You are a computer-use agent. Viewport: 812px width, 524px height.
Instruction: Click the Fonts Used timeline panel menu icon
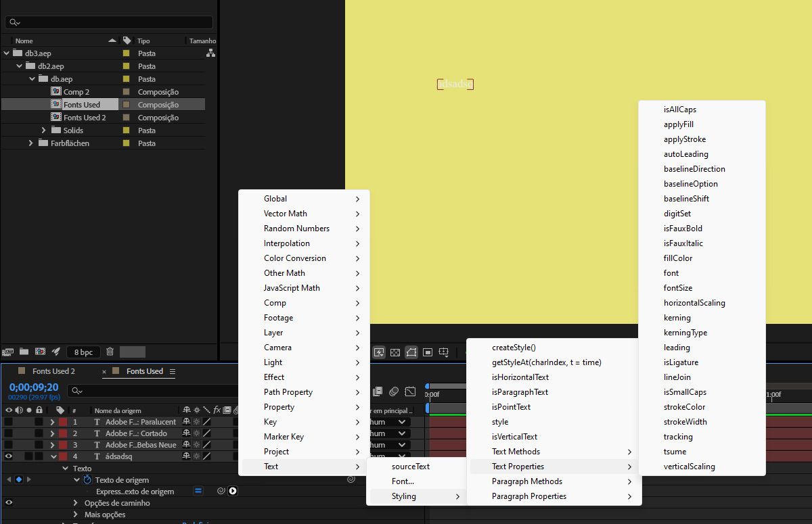(x=172, y=371)
